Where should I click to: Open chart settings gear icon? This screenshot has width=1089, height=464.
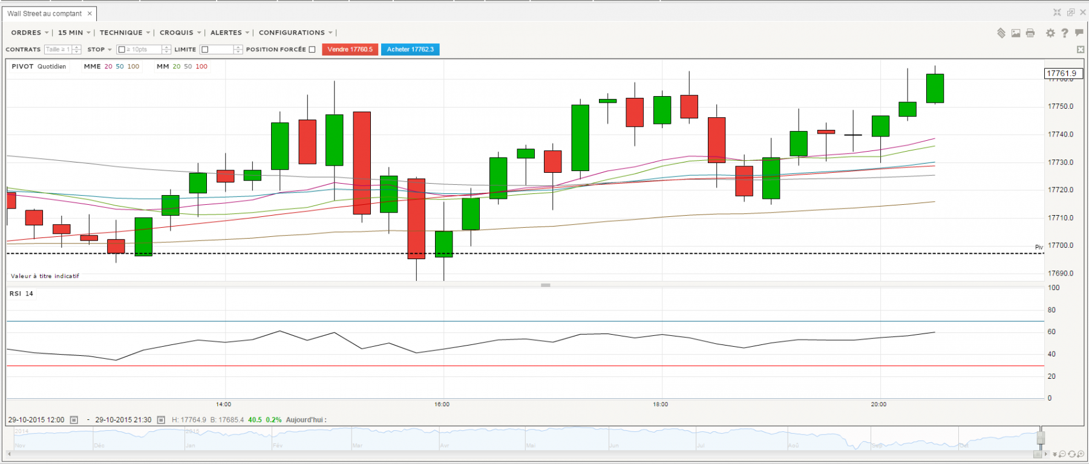click(x=1050, y=33)
